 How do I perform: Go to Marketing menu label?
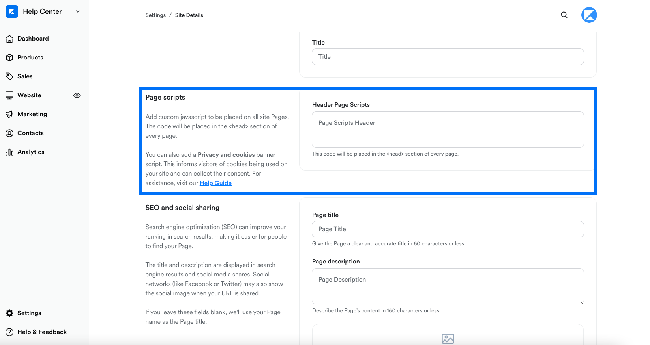(32, 114)
